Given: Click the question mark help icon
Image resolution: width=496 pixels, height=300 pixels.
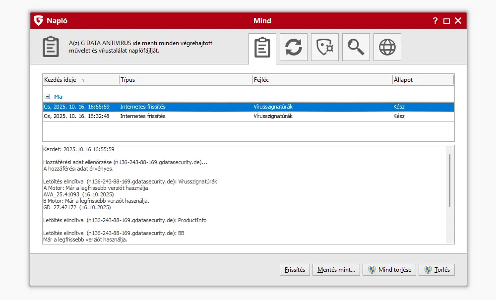Looking at the screenshot, I should (x=435, y=21).
